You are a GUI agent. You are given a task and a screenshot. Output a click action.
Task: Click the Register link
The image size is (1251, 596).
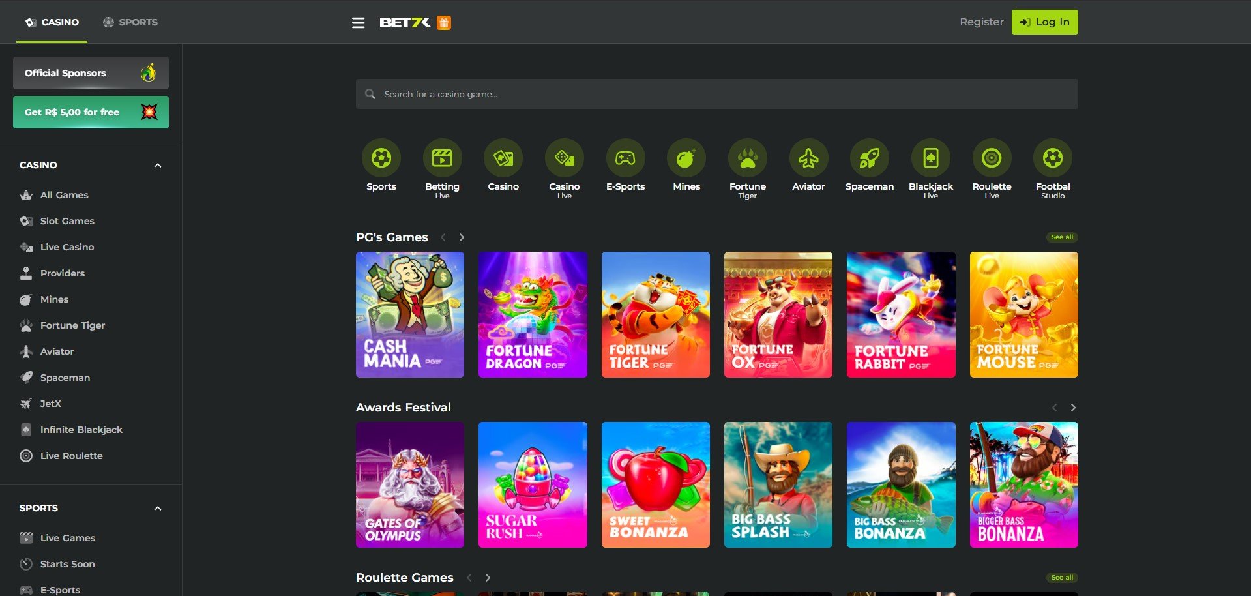[x=981, y=22]
